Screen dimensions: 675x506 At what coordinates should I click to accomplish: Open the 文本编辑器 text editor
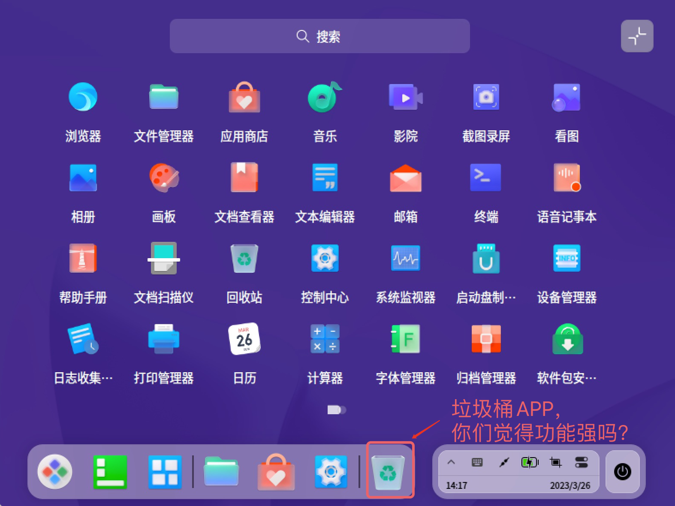[325, 178]
